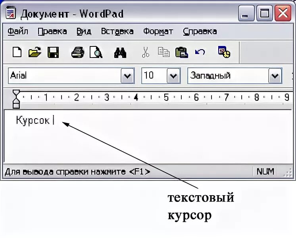The image size is (296, 238).
Task: Save the document with the floppy icon
Action: (53, 52)
